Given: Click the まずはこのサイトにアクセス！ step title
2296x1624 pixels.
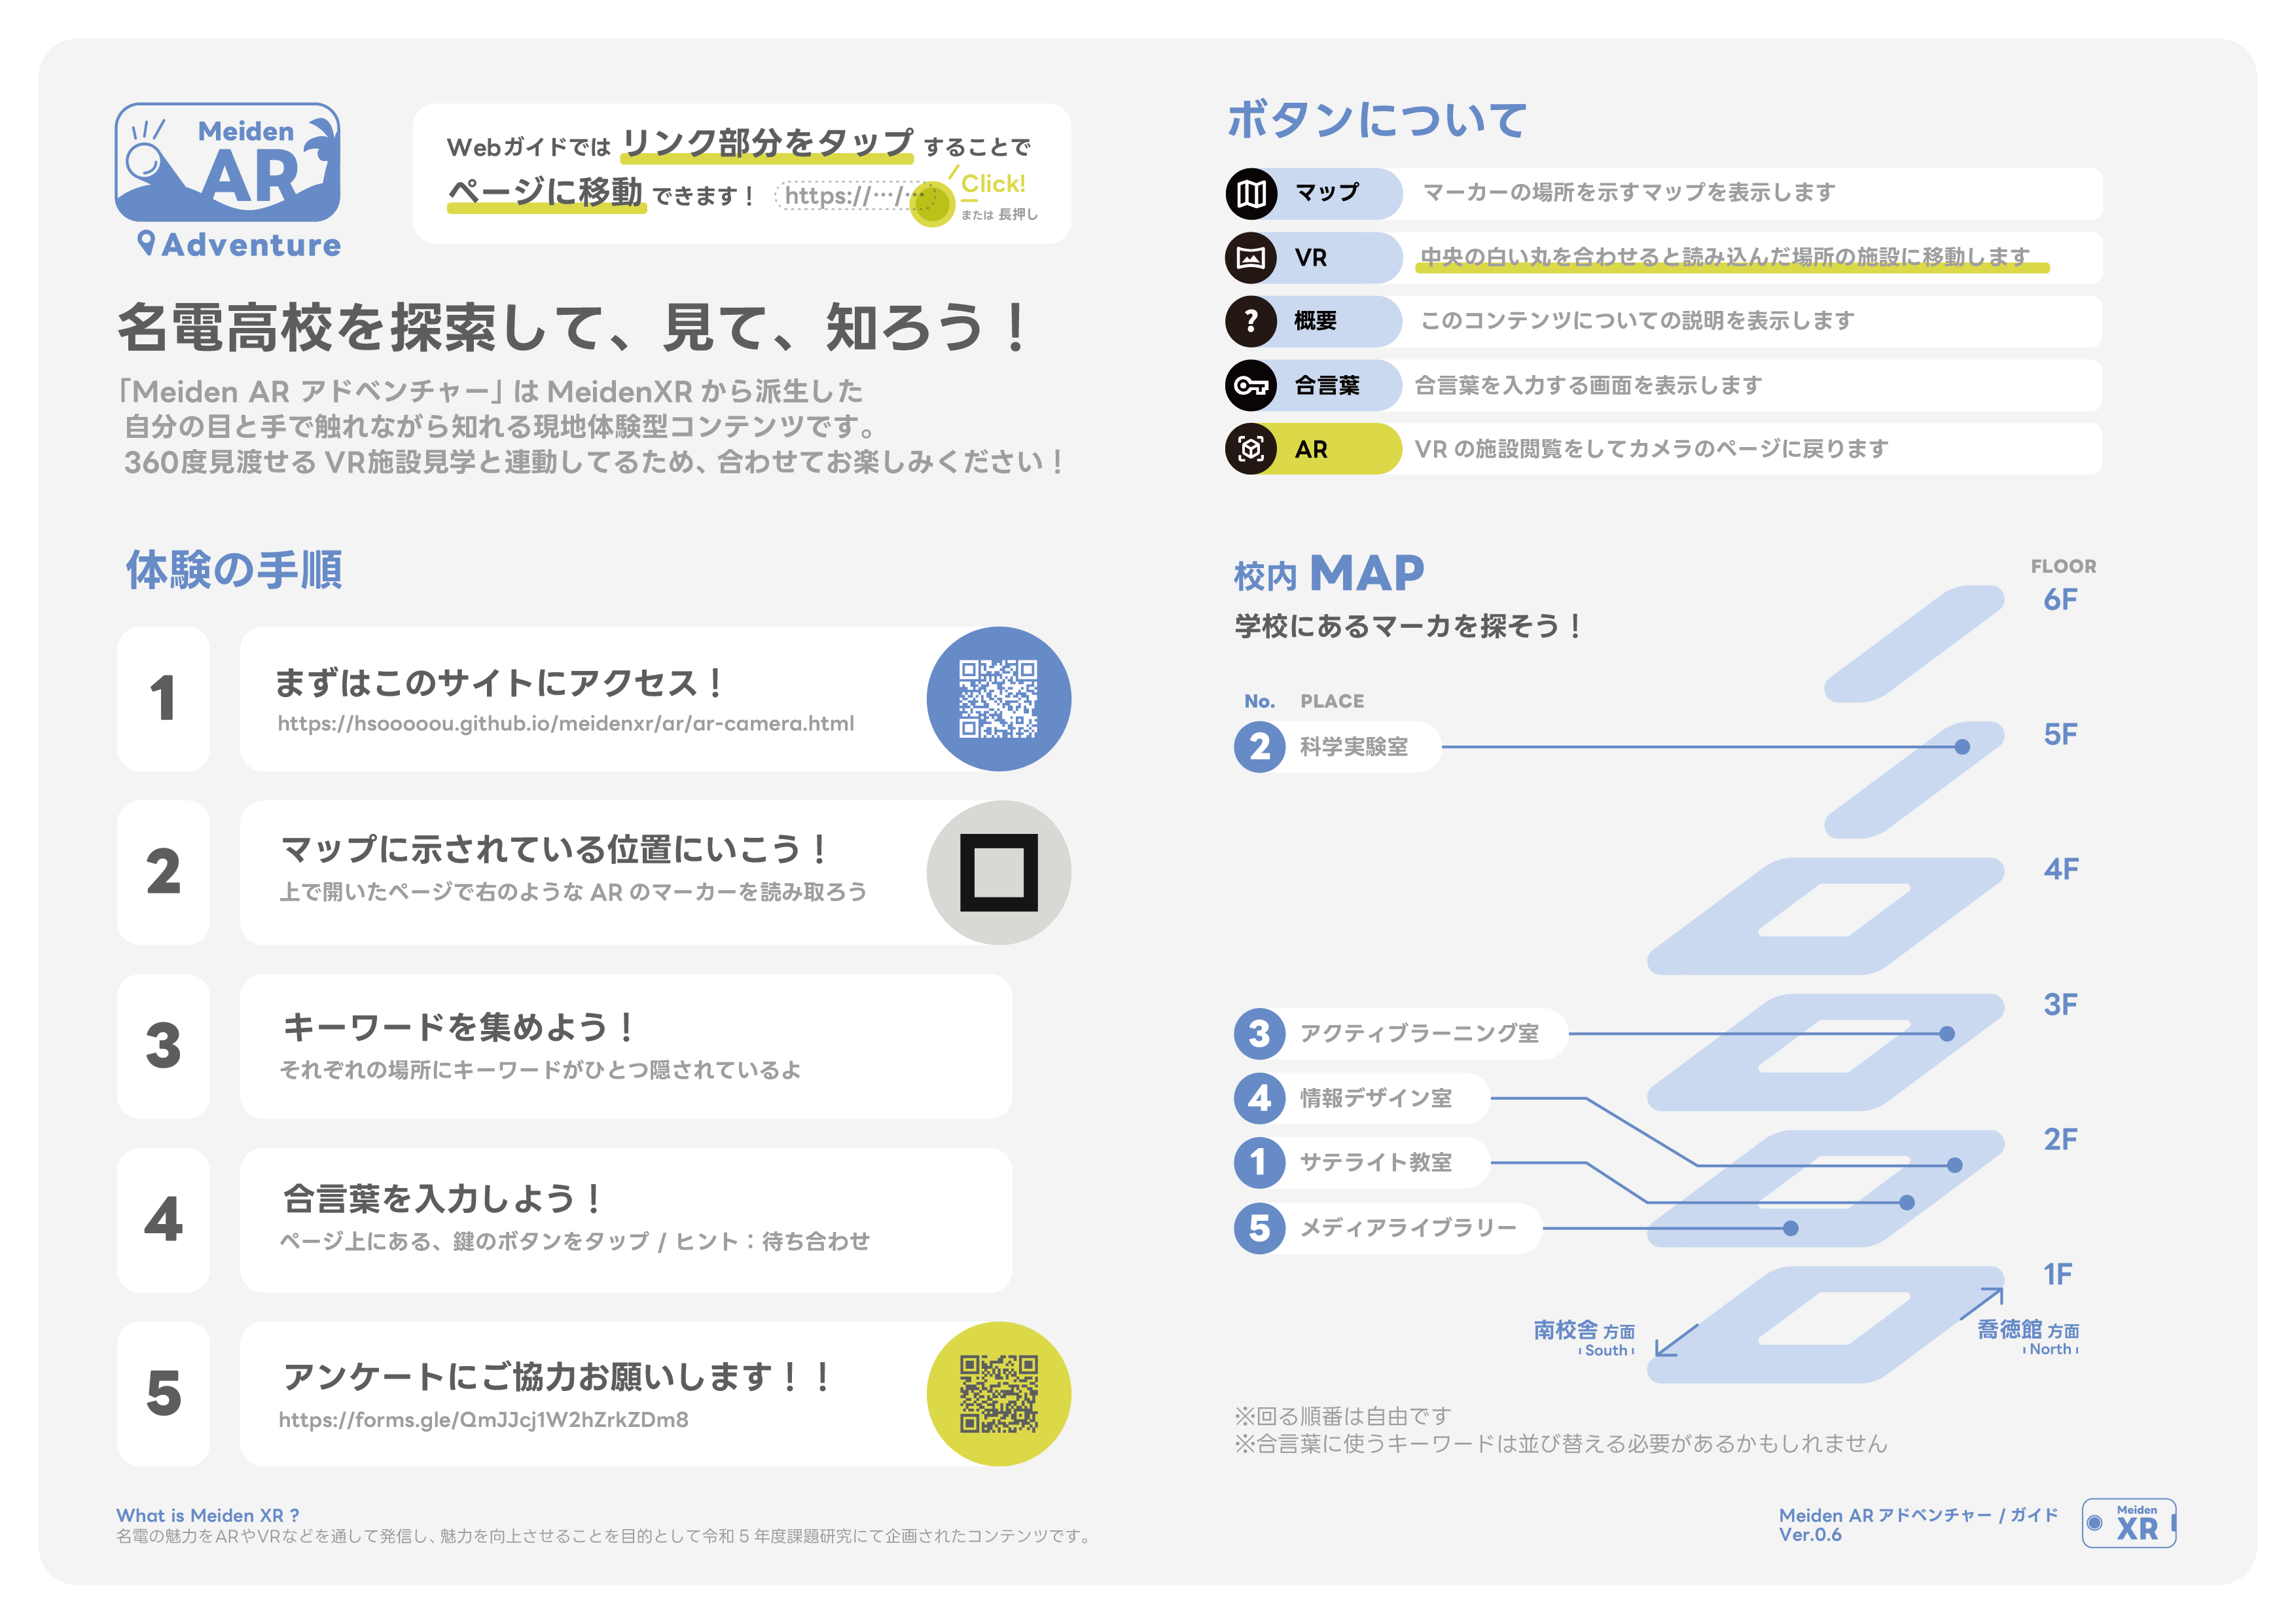Looking at the screenshot, I should [499, 683].
